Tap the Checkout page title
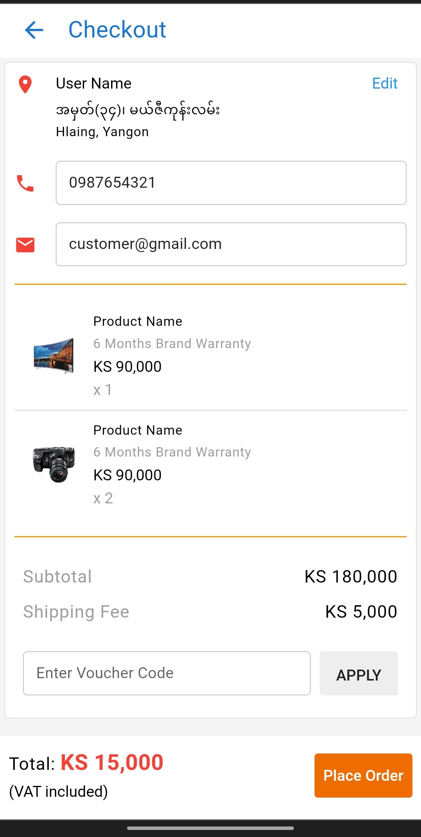Viewport: 421px width, 837px height. coord(117,30)
